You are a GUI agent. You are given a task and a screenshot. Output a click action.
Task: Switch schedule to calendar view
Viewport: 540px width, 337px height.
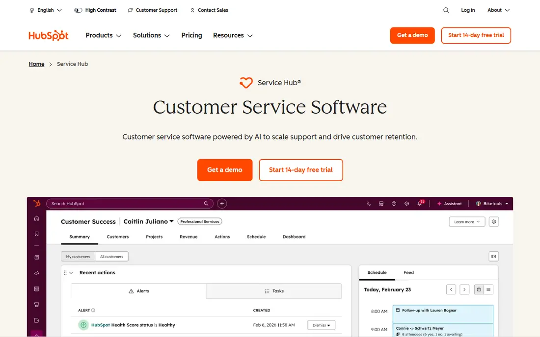tap(479, 289)
